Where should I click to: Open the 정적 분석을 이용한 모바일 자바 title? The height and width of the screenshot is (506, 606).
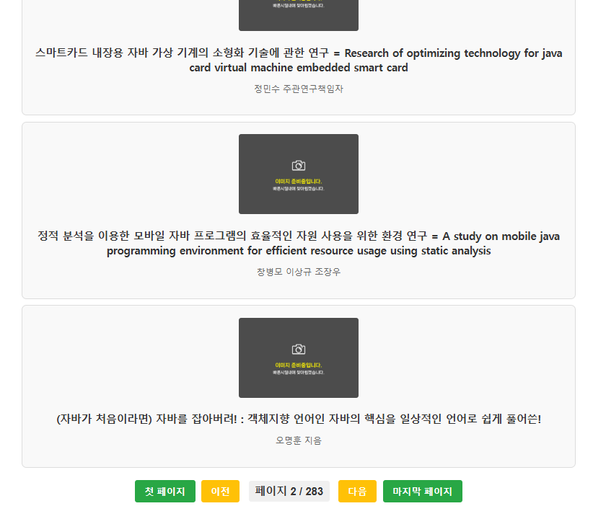(299, 243)
